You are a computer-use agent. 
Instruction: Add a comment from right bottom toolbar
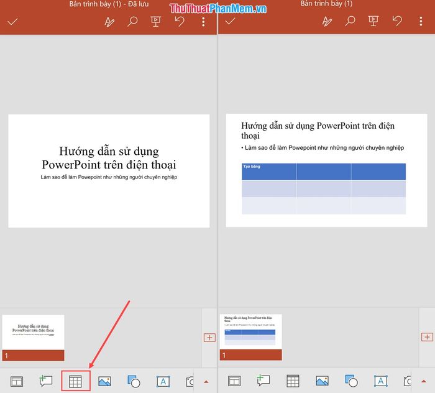pos(263,380)
